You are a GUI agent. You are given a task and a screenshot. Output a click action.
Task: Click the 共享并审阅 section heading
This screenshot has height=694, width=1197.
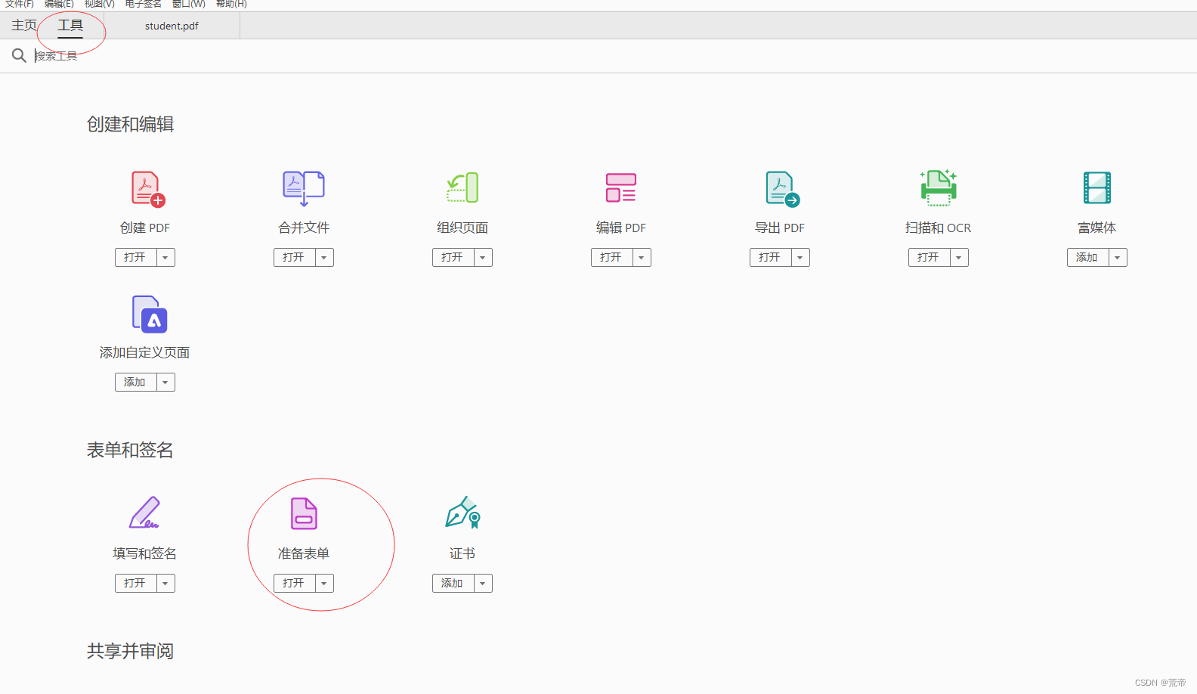[130, 651]
